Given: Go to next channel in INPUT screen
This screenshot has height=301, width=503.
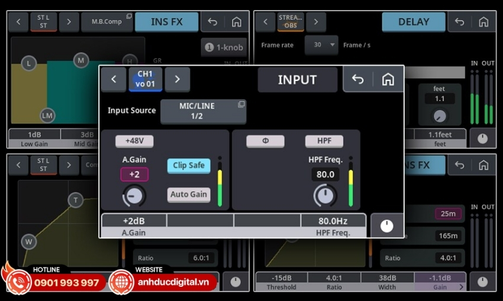Looking at the screenshot, I should pyautogui.click(x=178, y=79).
